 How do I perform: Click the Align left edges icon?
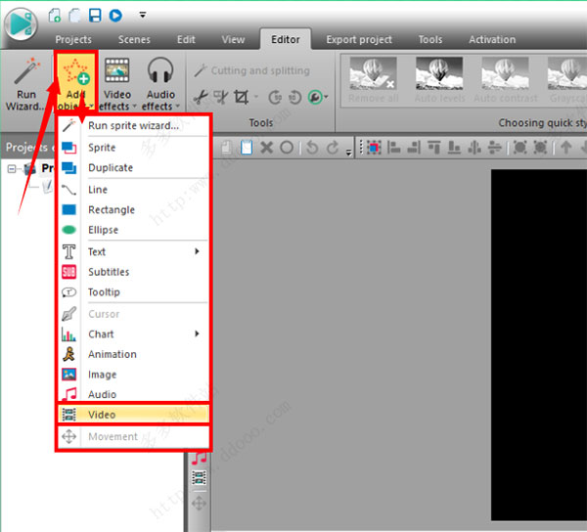393,148
